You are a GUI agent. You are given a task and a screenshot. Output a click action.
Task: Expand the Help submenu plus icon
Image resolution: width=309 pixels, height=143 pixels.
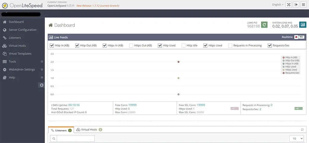(42, 78)
